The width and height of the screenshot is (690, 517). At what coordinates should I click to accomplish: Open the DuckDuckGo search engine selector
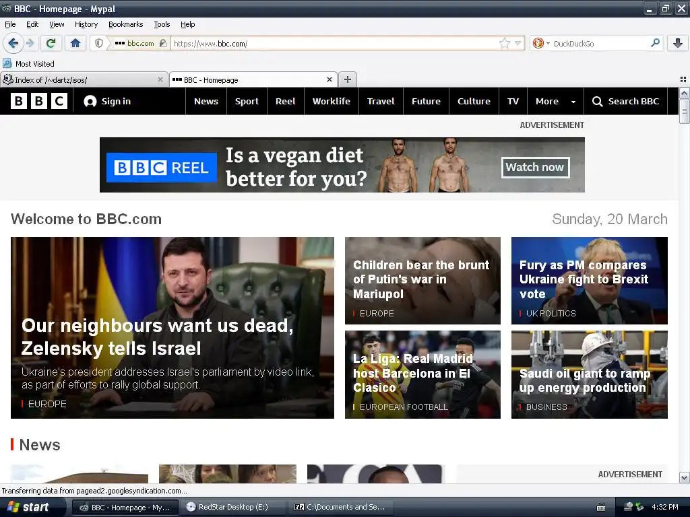pyautogui.click(x=541, y=43)
